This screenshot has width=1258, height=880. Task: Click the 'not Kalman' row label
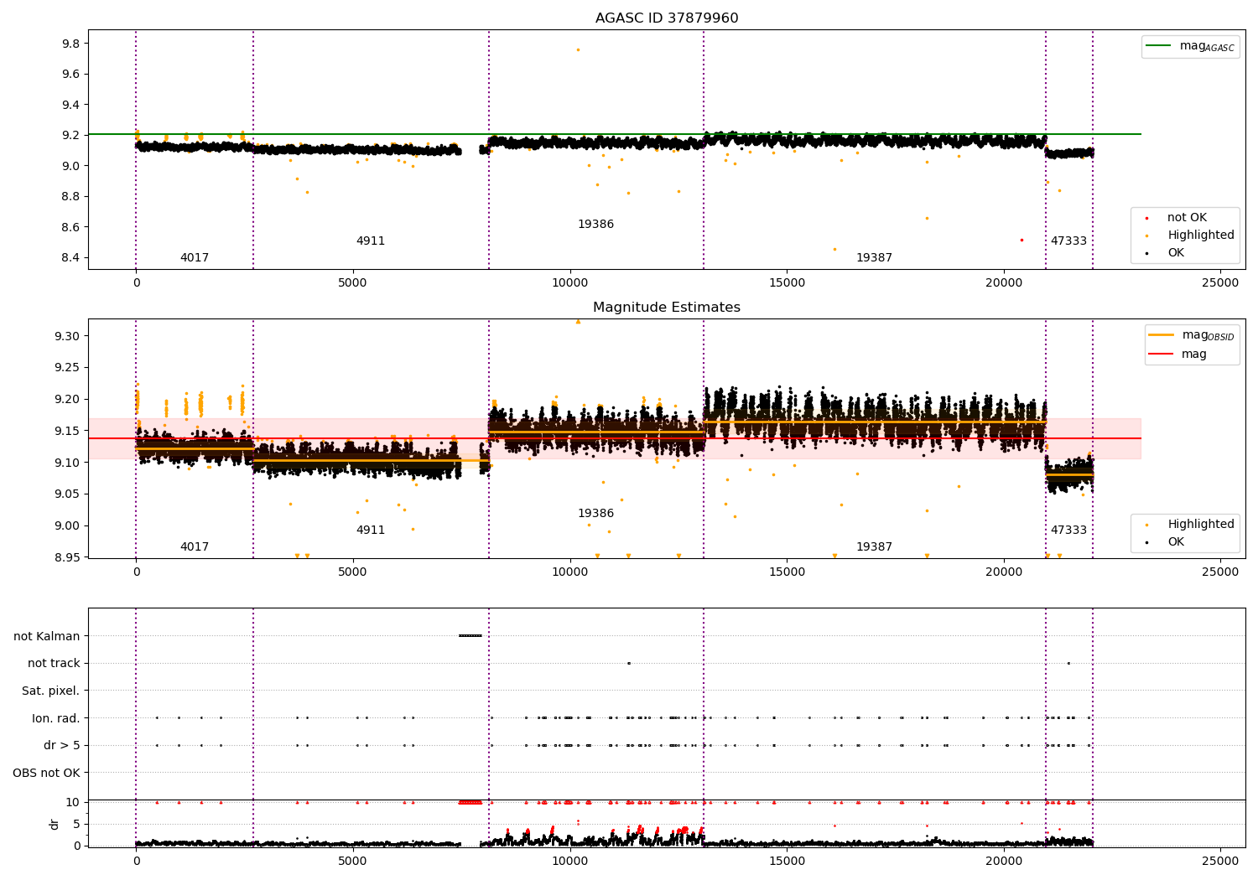pyautogui.click(x=47, y=636)
